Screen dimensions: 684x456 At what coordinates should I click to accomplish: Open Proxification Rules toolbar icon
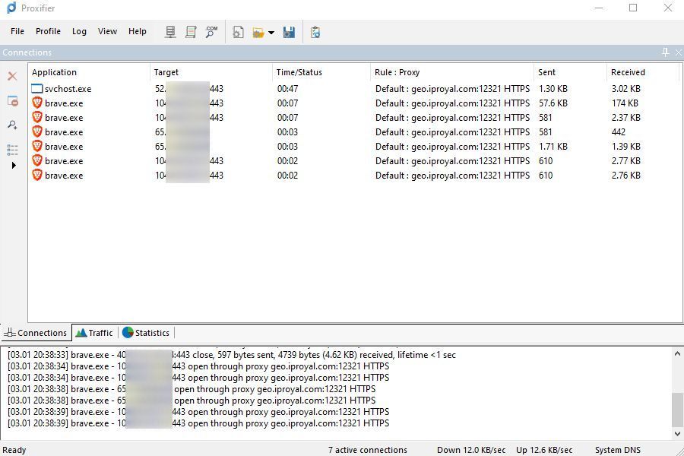(x=191, y=32)
